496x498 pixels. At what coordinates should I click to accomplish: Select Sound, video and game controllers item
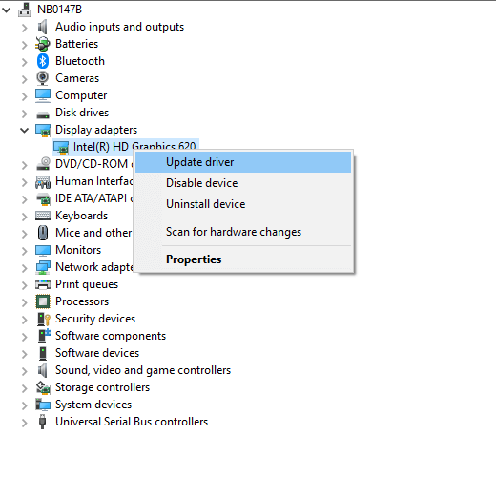coord(143,370)
